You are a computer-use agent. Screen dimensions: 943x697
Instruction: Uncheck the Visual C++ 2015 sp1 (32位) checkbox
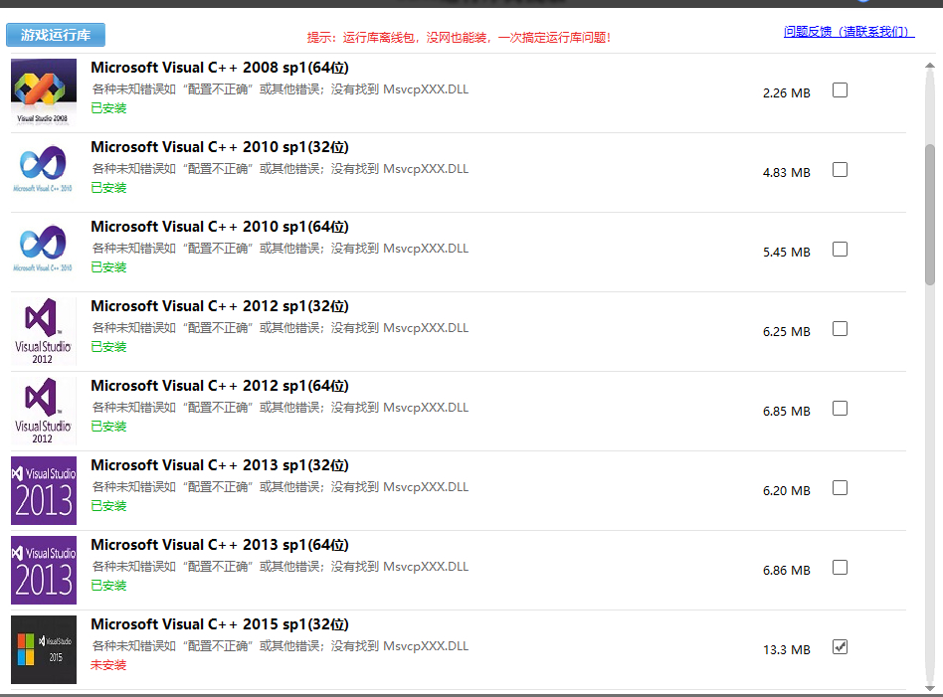pos(840,647)
